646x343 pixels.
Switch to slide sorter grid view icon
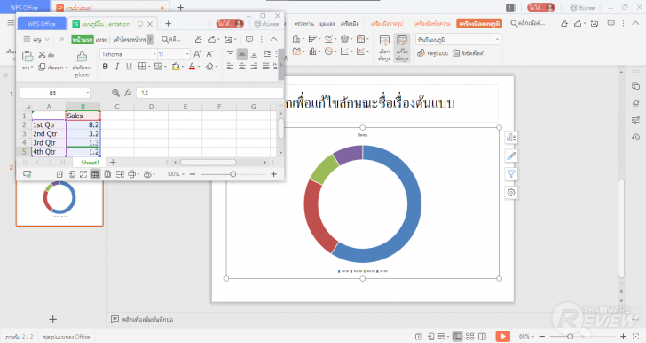tap(470, 337)
